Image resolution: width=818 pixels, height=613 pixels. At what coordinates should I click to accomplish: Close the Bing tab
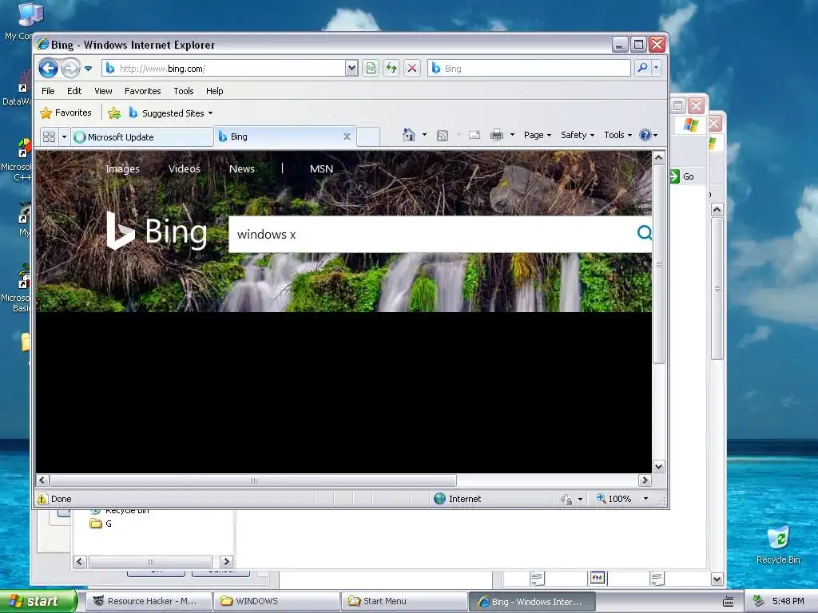click(x=347, y=136)
